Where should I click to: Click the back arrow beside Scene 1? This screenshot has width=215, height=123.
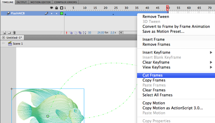pyautogui.click(x=3, y=43)
